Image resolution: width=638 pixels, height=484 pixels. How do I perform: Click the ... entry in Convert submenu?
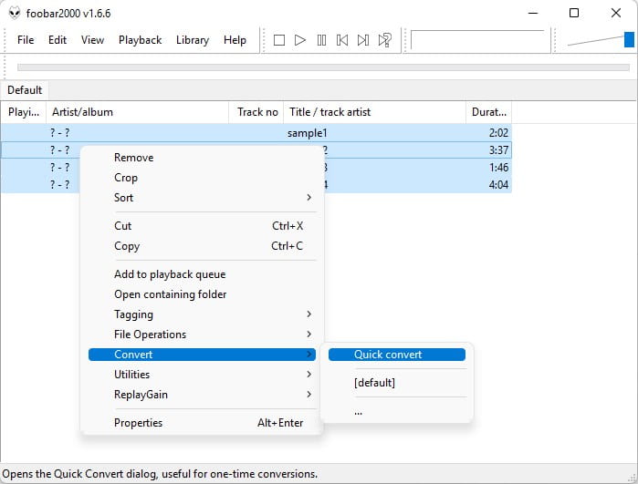397,411
